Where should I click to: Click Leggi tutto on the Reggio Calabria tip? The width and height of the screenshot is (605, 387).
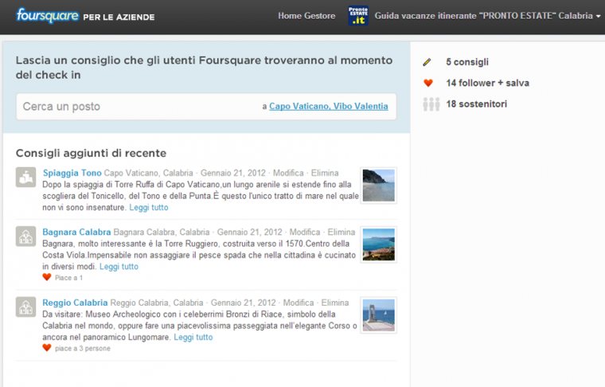click(193, 337)
